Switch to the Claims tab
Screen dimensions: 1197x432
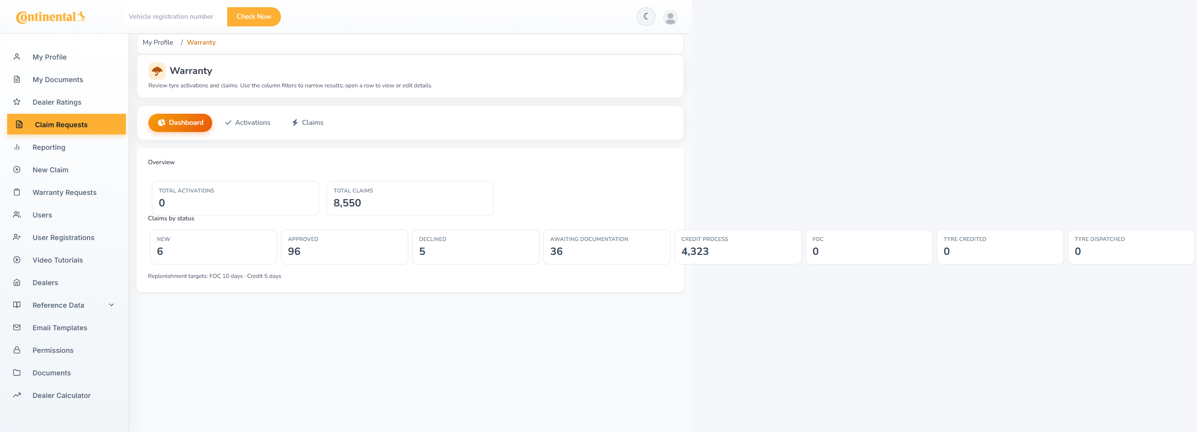[307, 122]
